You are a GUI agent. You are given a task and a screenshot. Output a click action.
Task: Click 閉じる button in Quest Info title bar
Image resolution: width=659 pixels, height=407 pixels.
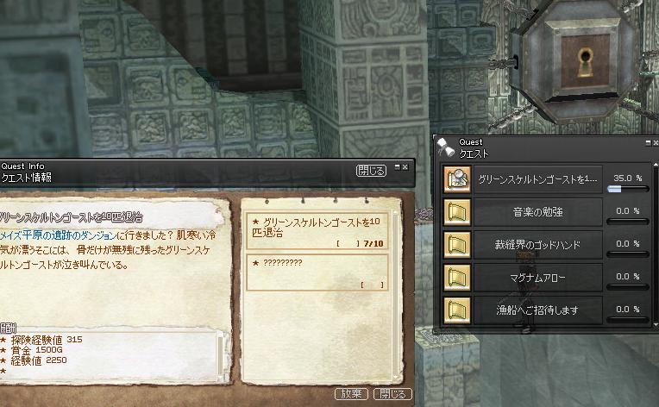click(x=371, y=171)
